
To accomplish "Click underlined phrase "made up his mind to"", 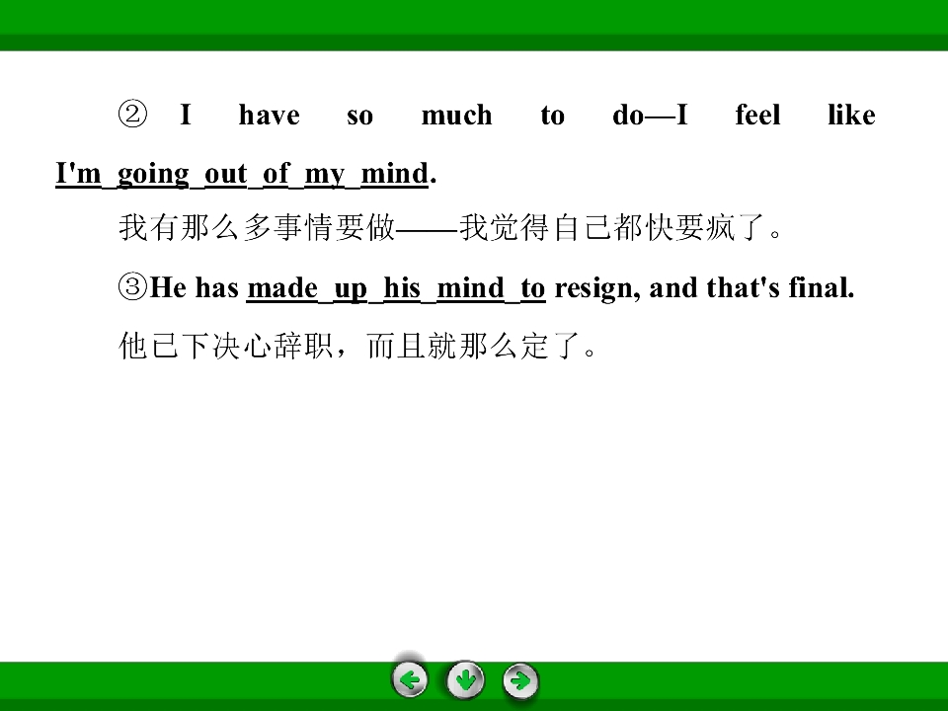I will pyautogui.click(x=395, y=288).
